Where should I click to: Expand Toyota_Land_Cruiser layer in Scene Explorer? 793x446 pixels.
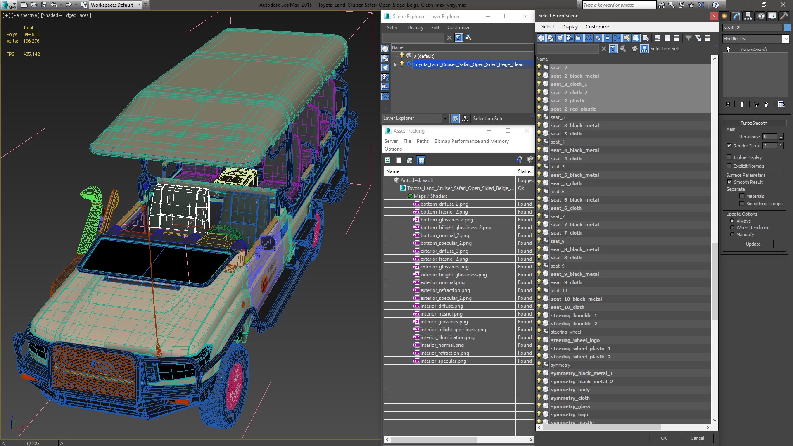point(395,64)
